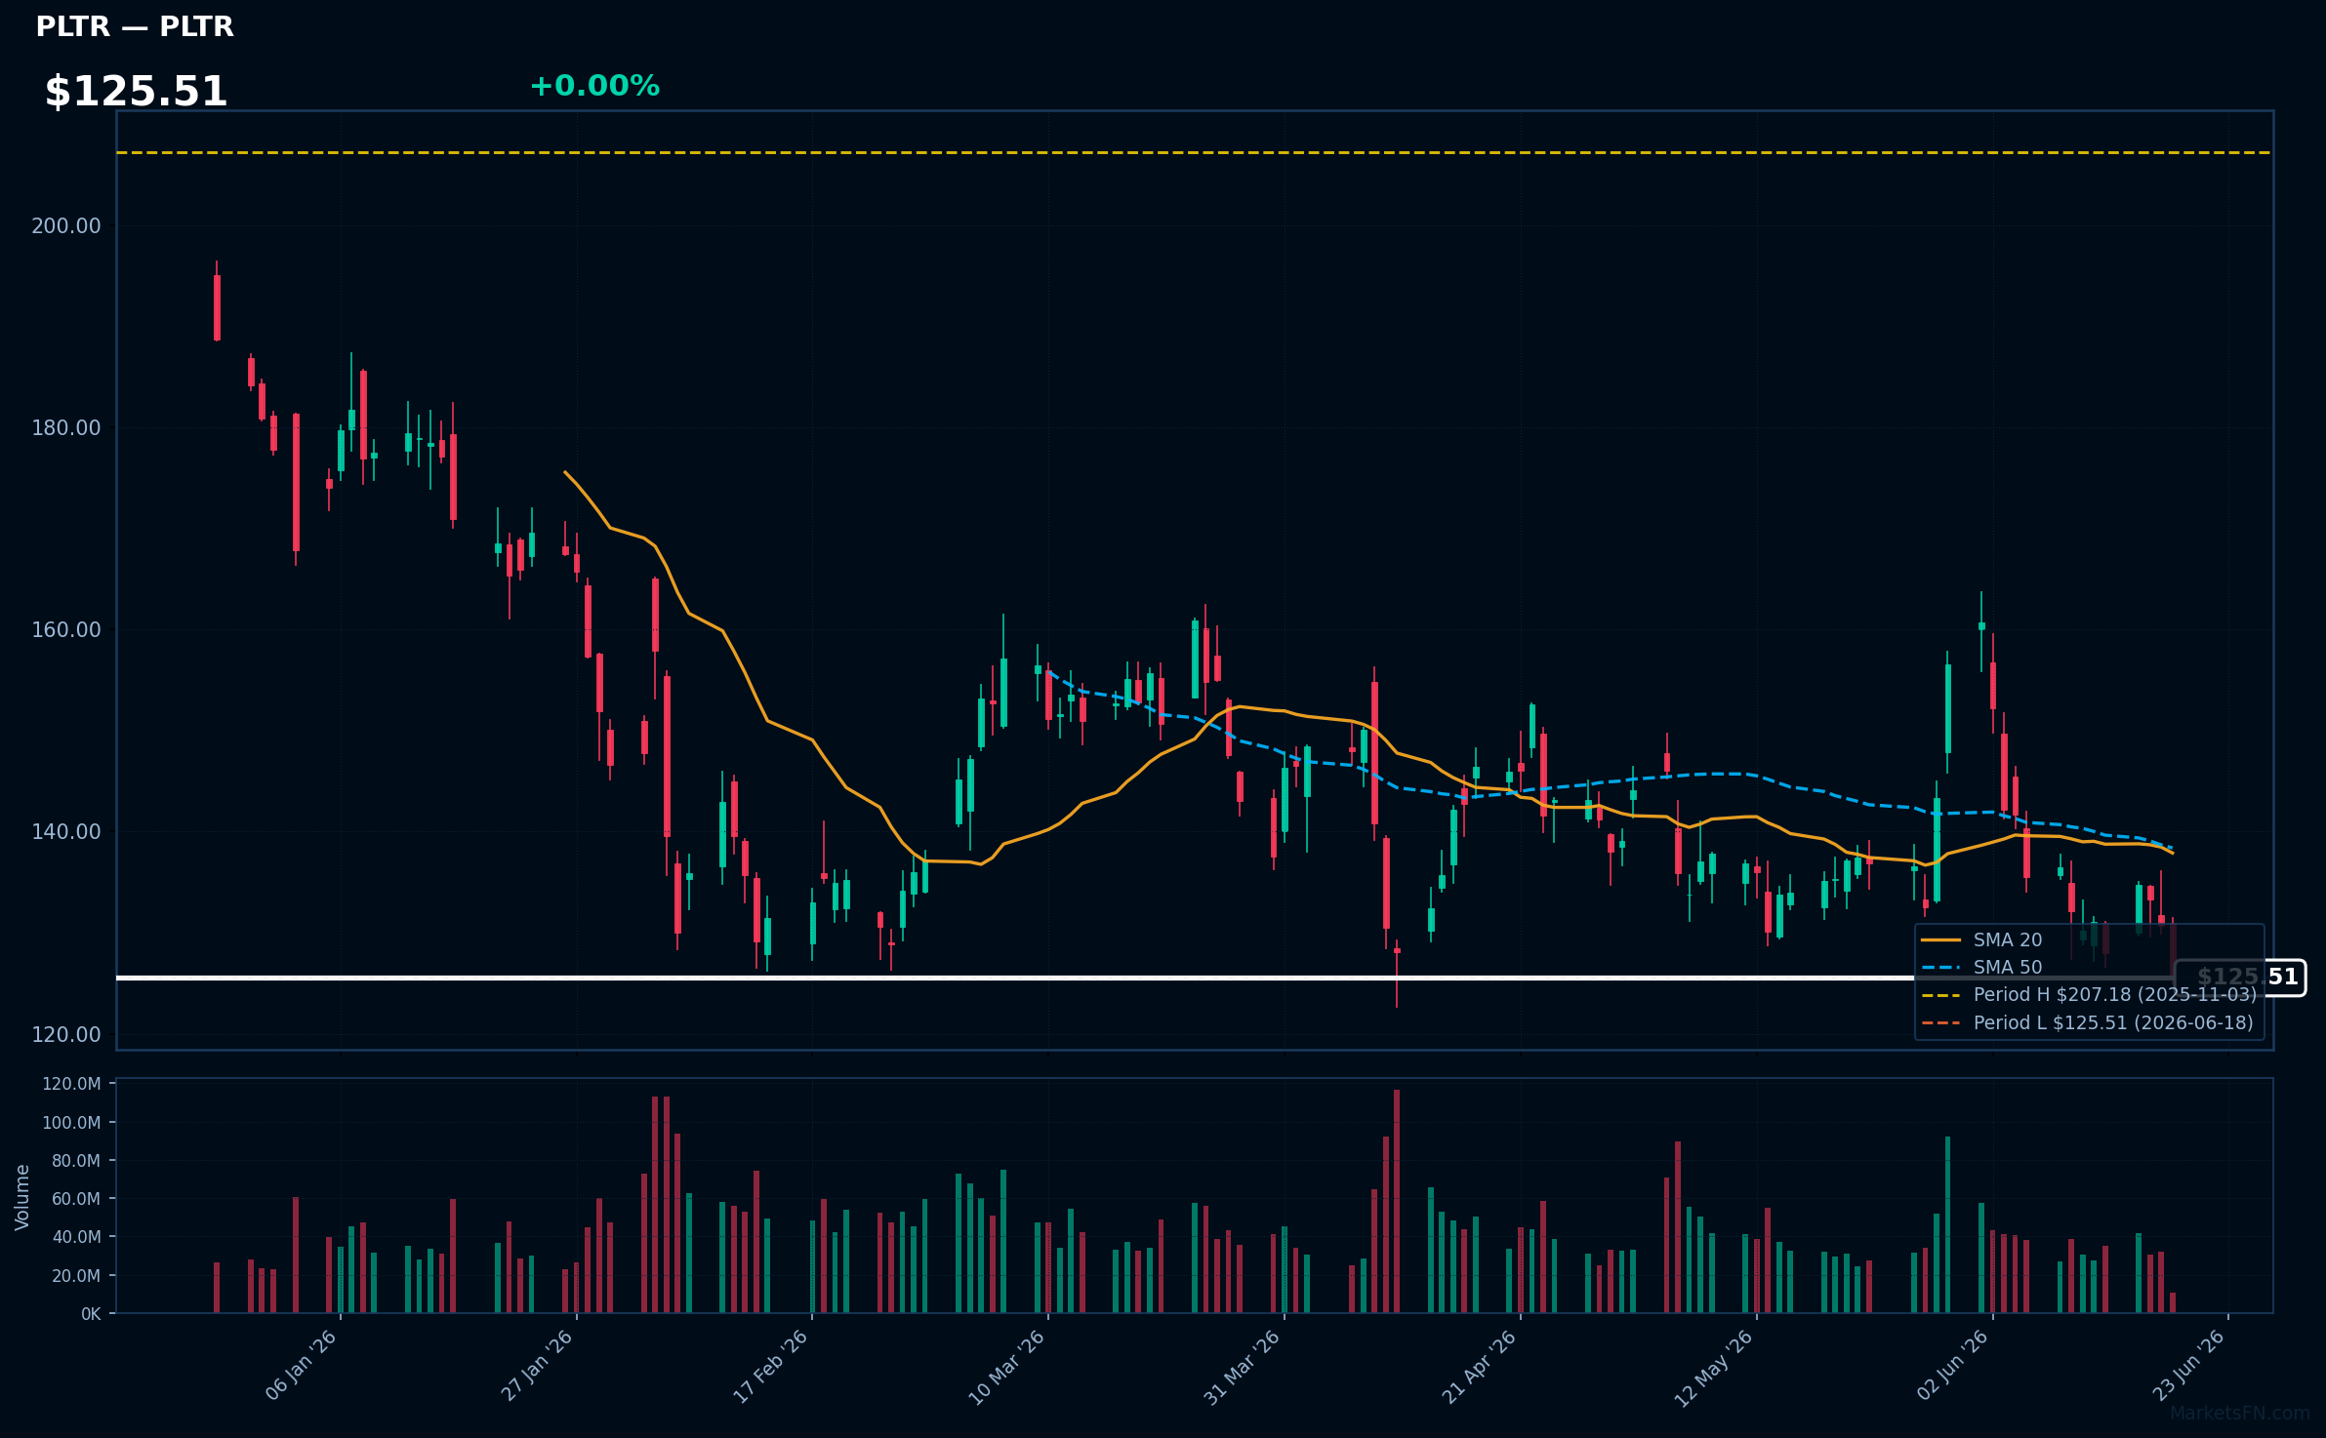Image resolution: width=2326 pixels, height=1438 pixels.
Task: Click the Volume axis title
Action: [x=22, y=1197]
